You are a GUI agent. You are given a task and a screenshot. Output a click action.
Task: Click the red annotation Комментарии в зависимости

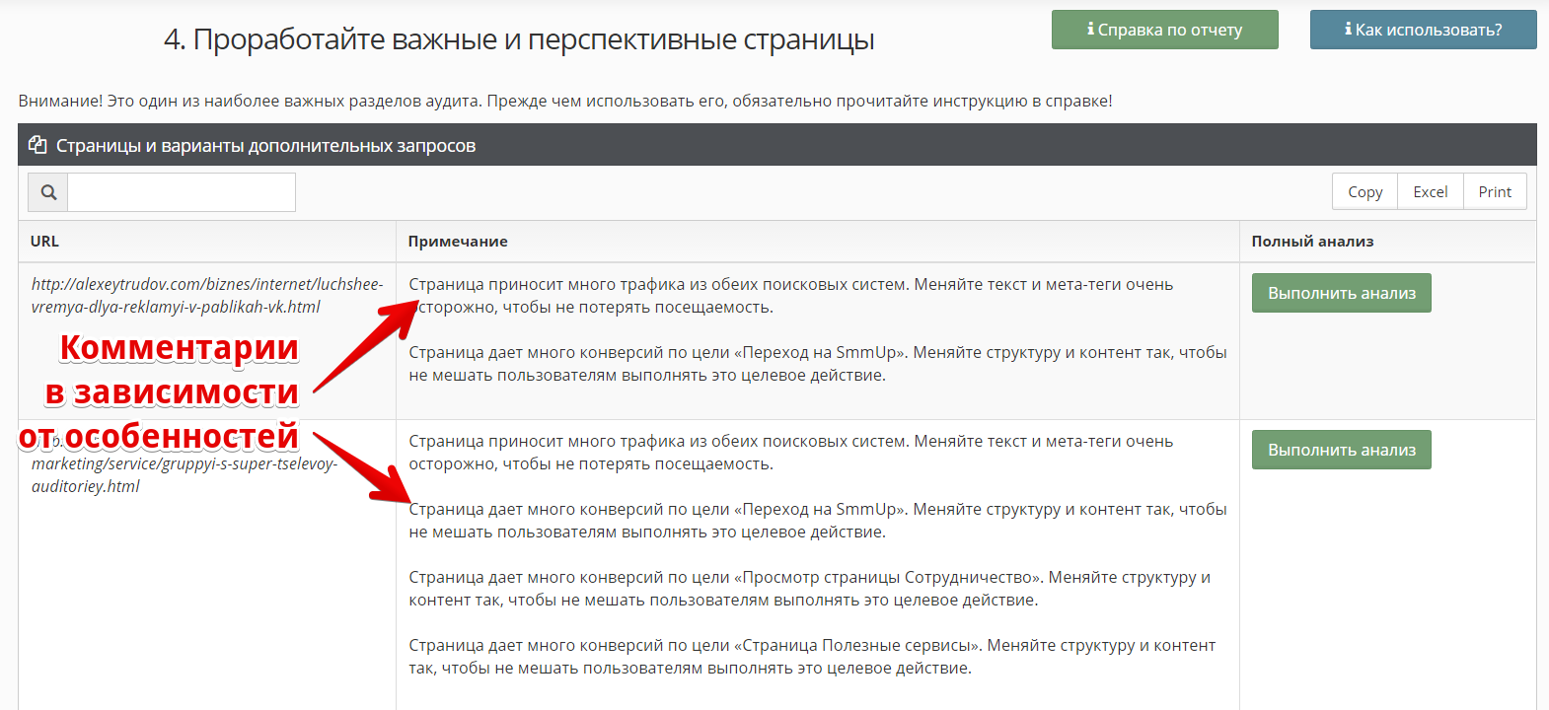pyautogui.click(x=178, y=370)
